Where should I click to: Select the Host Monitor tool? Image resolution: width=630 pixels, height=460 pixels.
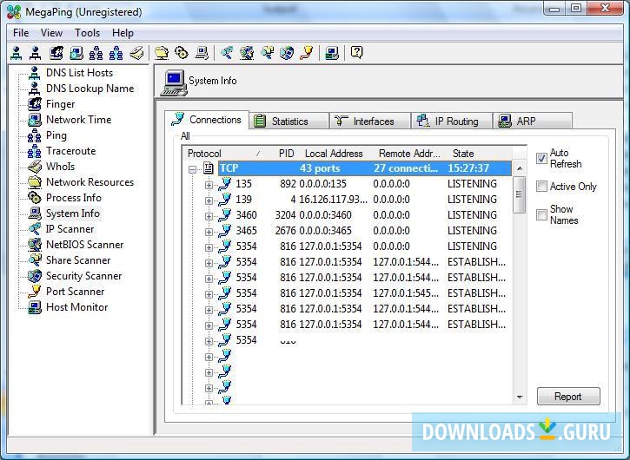point(76,307)
